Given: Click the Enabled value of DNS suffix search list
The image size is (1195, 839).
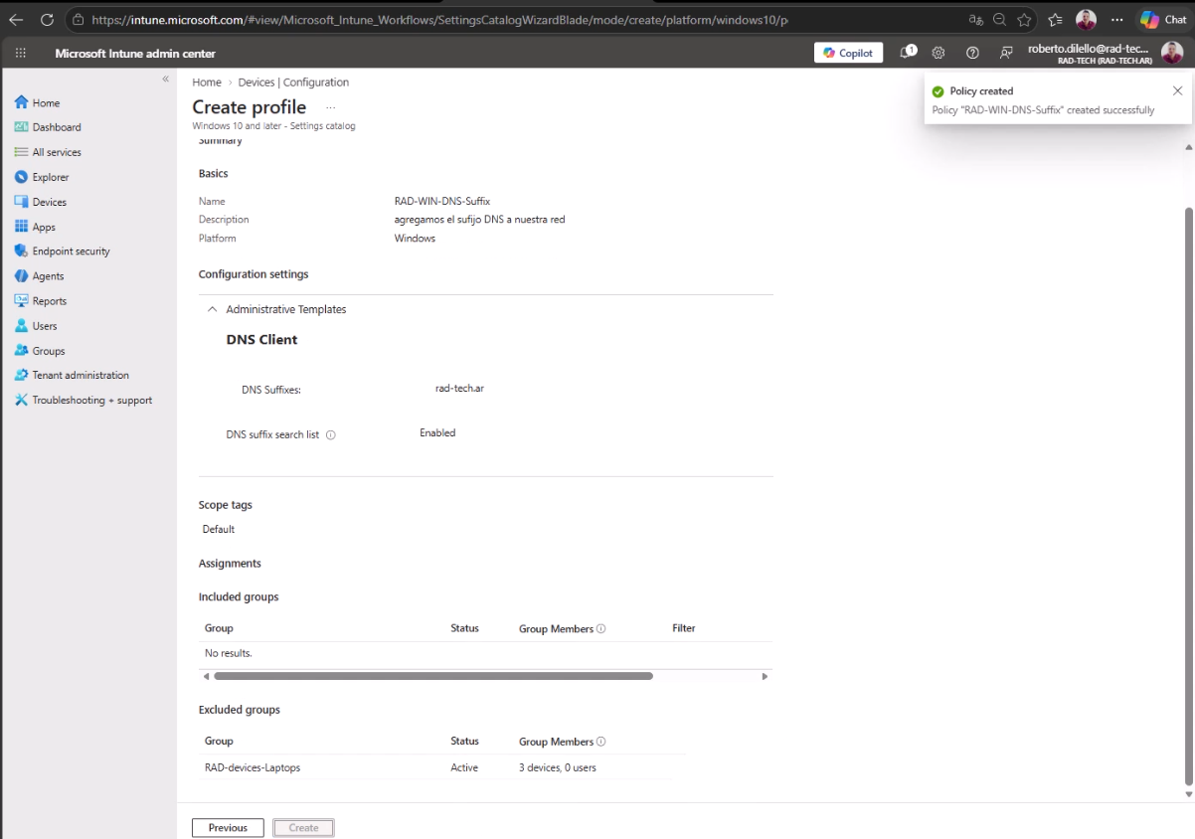Looking at the screenshot, I should point(437,432).
